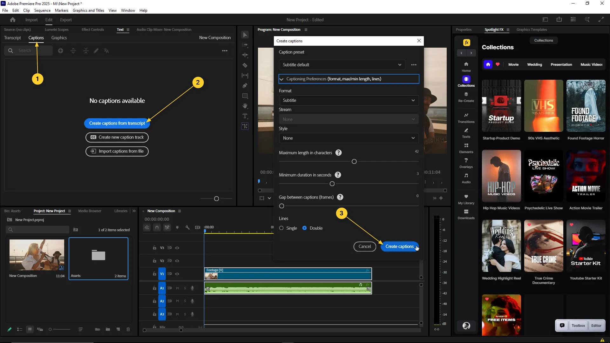Select Single lines radio option
610x343 pixels.
click(x=281, y=228)
